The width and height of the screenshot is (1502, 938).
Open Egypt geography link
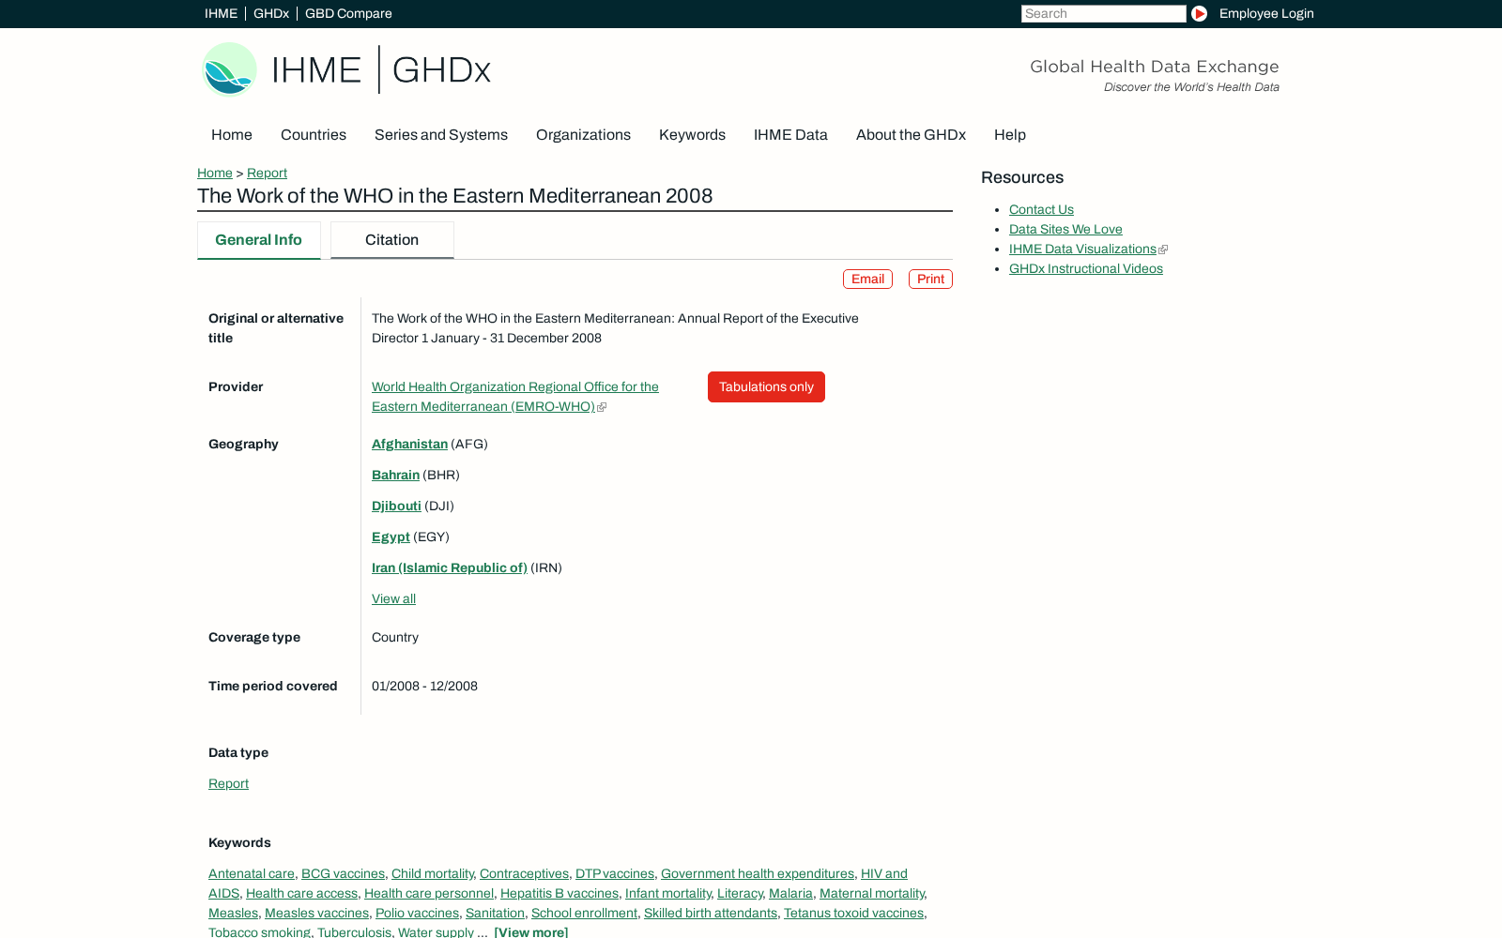tap(391, 537)
